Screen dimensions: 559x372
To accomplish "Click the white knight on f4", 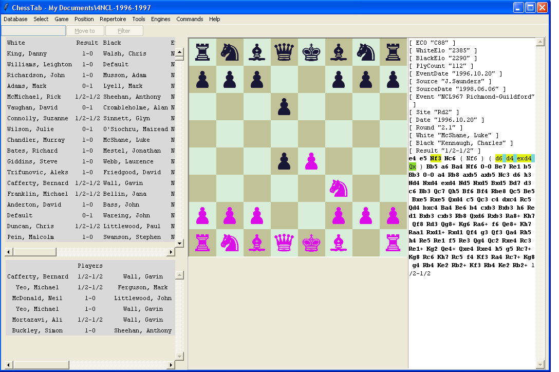I will pos(339,188).
